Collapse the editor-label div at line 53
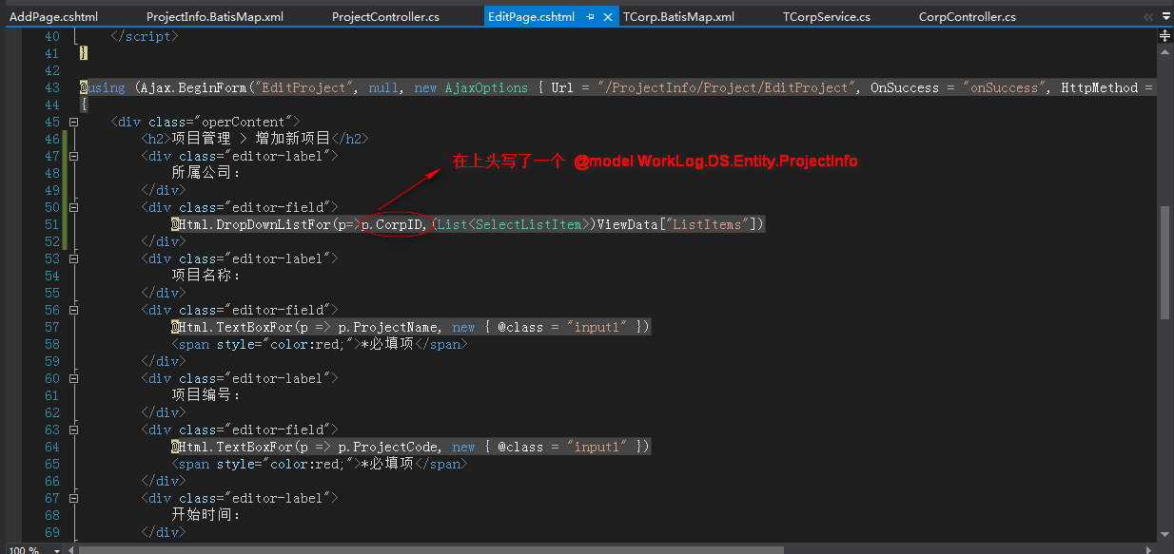 tap(73, 258)
